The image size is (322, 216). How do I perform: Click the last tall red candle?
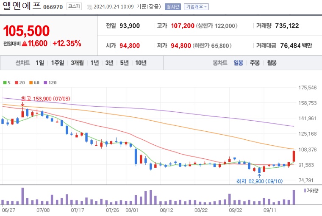(x=294, y=156)
